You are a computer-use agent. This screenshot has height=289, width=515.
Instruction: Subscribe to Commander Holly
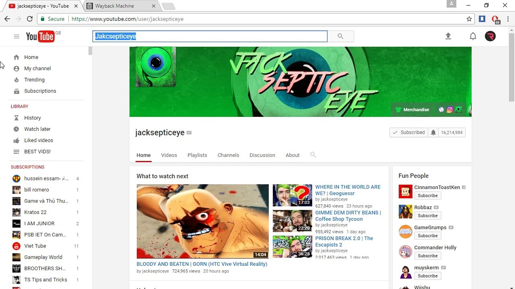coord(427,256)
